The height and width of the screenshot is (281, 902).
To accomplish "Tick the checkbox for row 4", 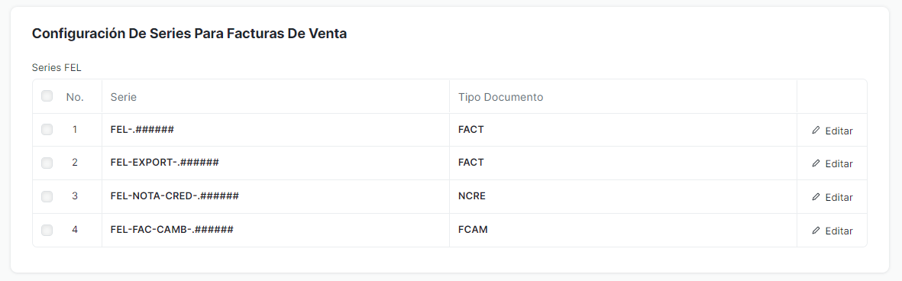I will coord(47,230).
